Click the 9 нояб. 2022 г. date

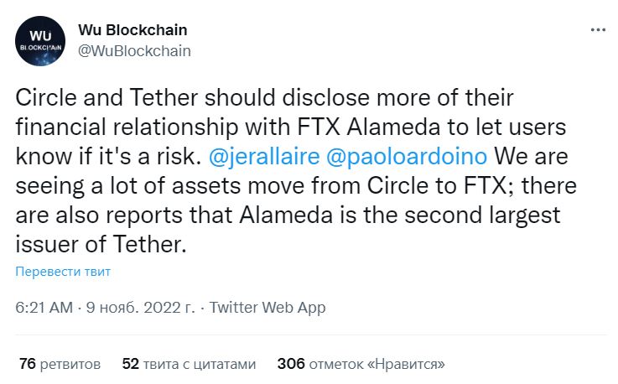(141, 308)
